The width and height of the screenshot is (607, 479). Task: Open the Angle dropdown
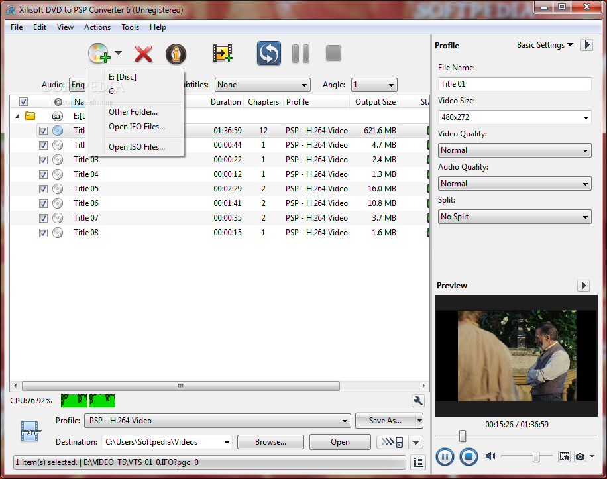374,85
